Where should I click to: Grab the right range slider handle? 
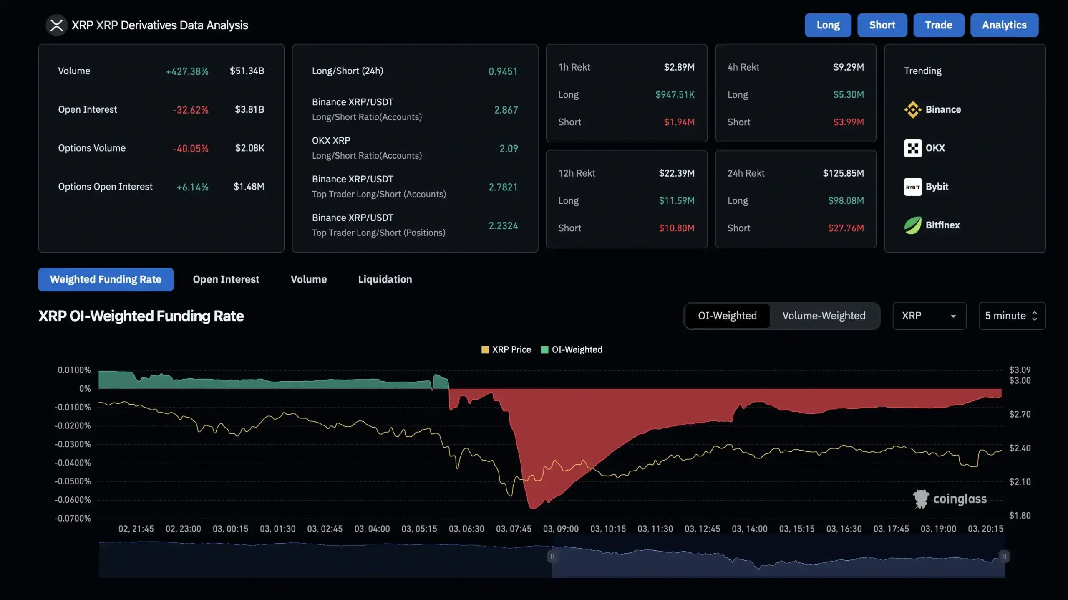pos(1004,556)
